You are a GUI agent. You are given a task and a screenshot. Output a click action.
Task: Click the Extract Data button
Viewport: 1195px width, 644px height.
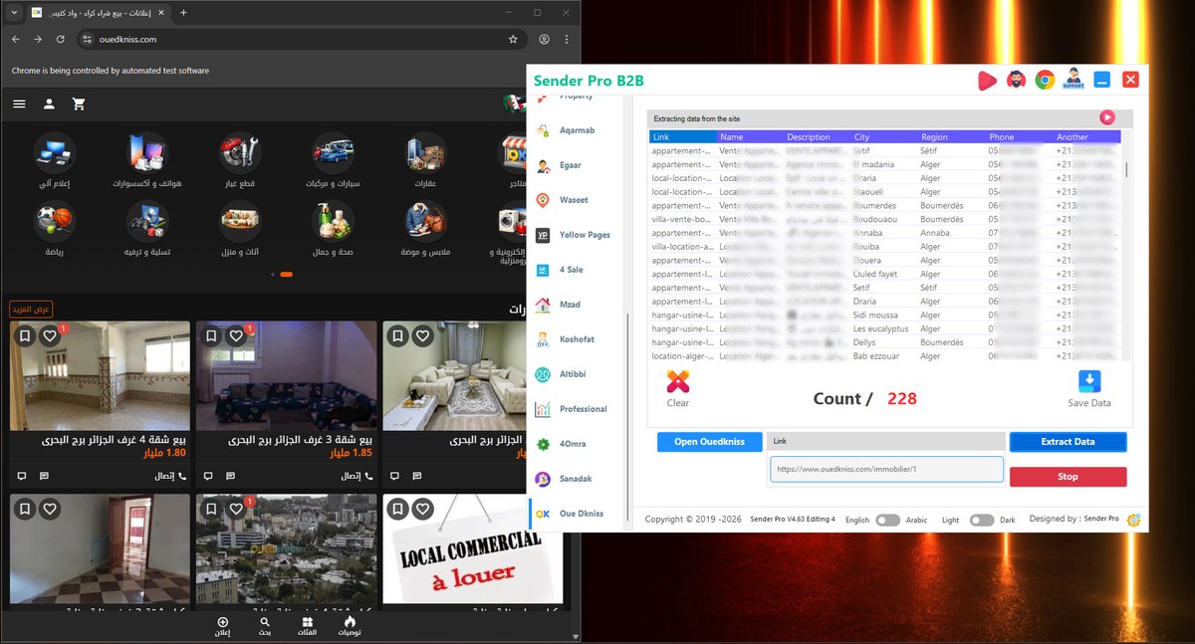coord(1068,442)
